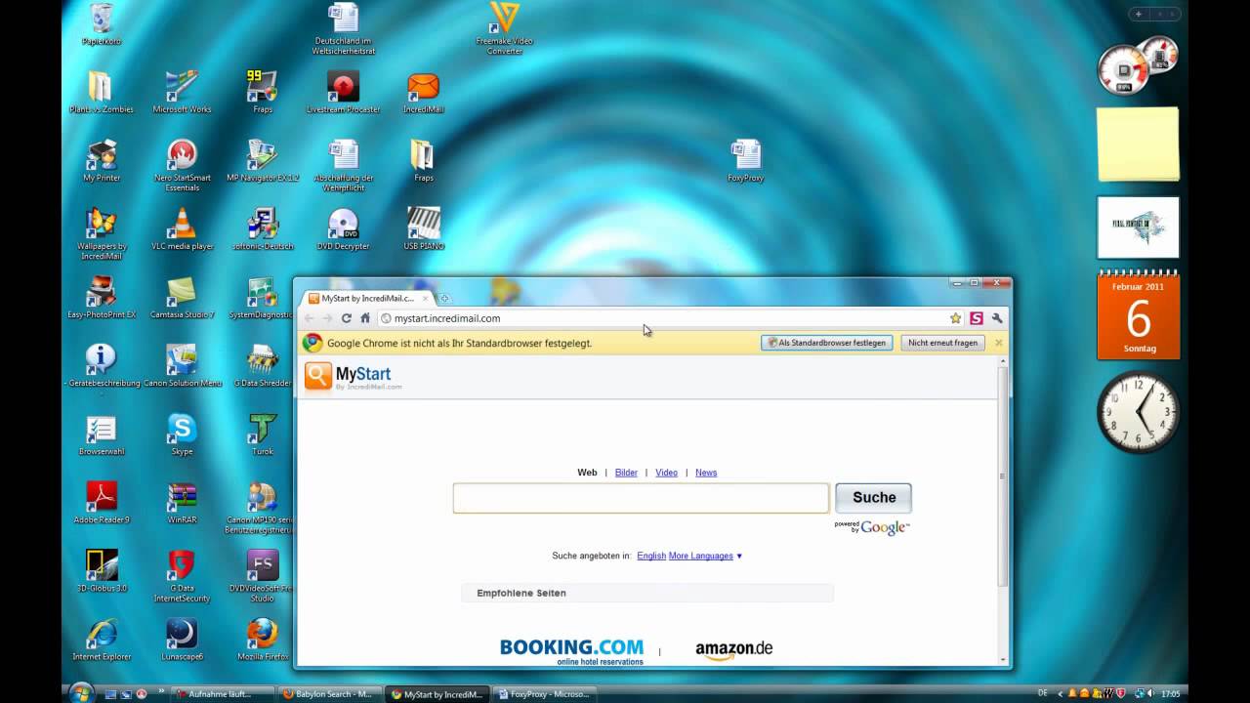Click the calendar gadget showing Februar 2011

tap(1139, 314)
